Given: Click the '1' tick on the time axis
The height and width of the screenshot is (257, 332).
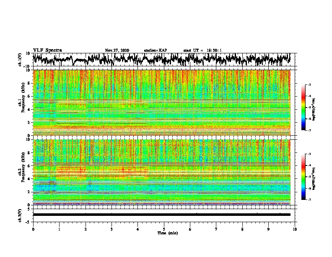Looking at the screenshot, I should [x=60, y=229].
